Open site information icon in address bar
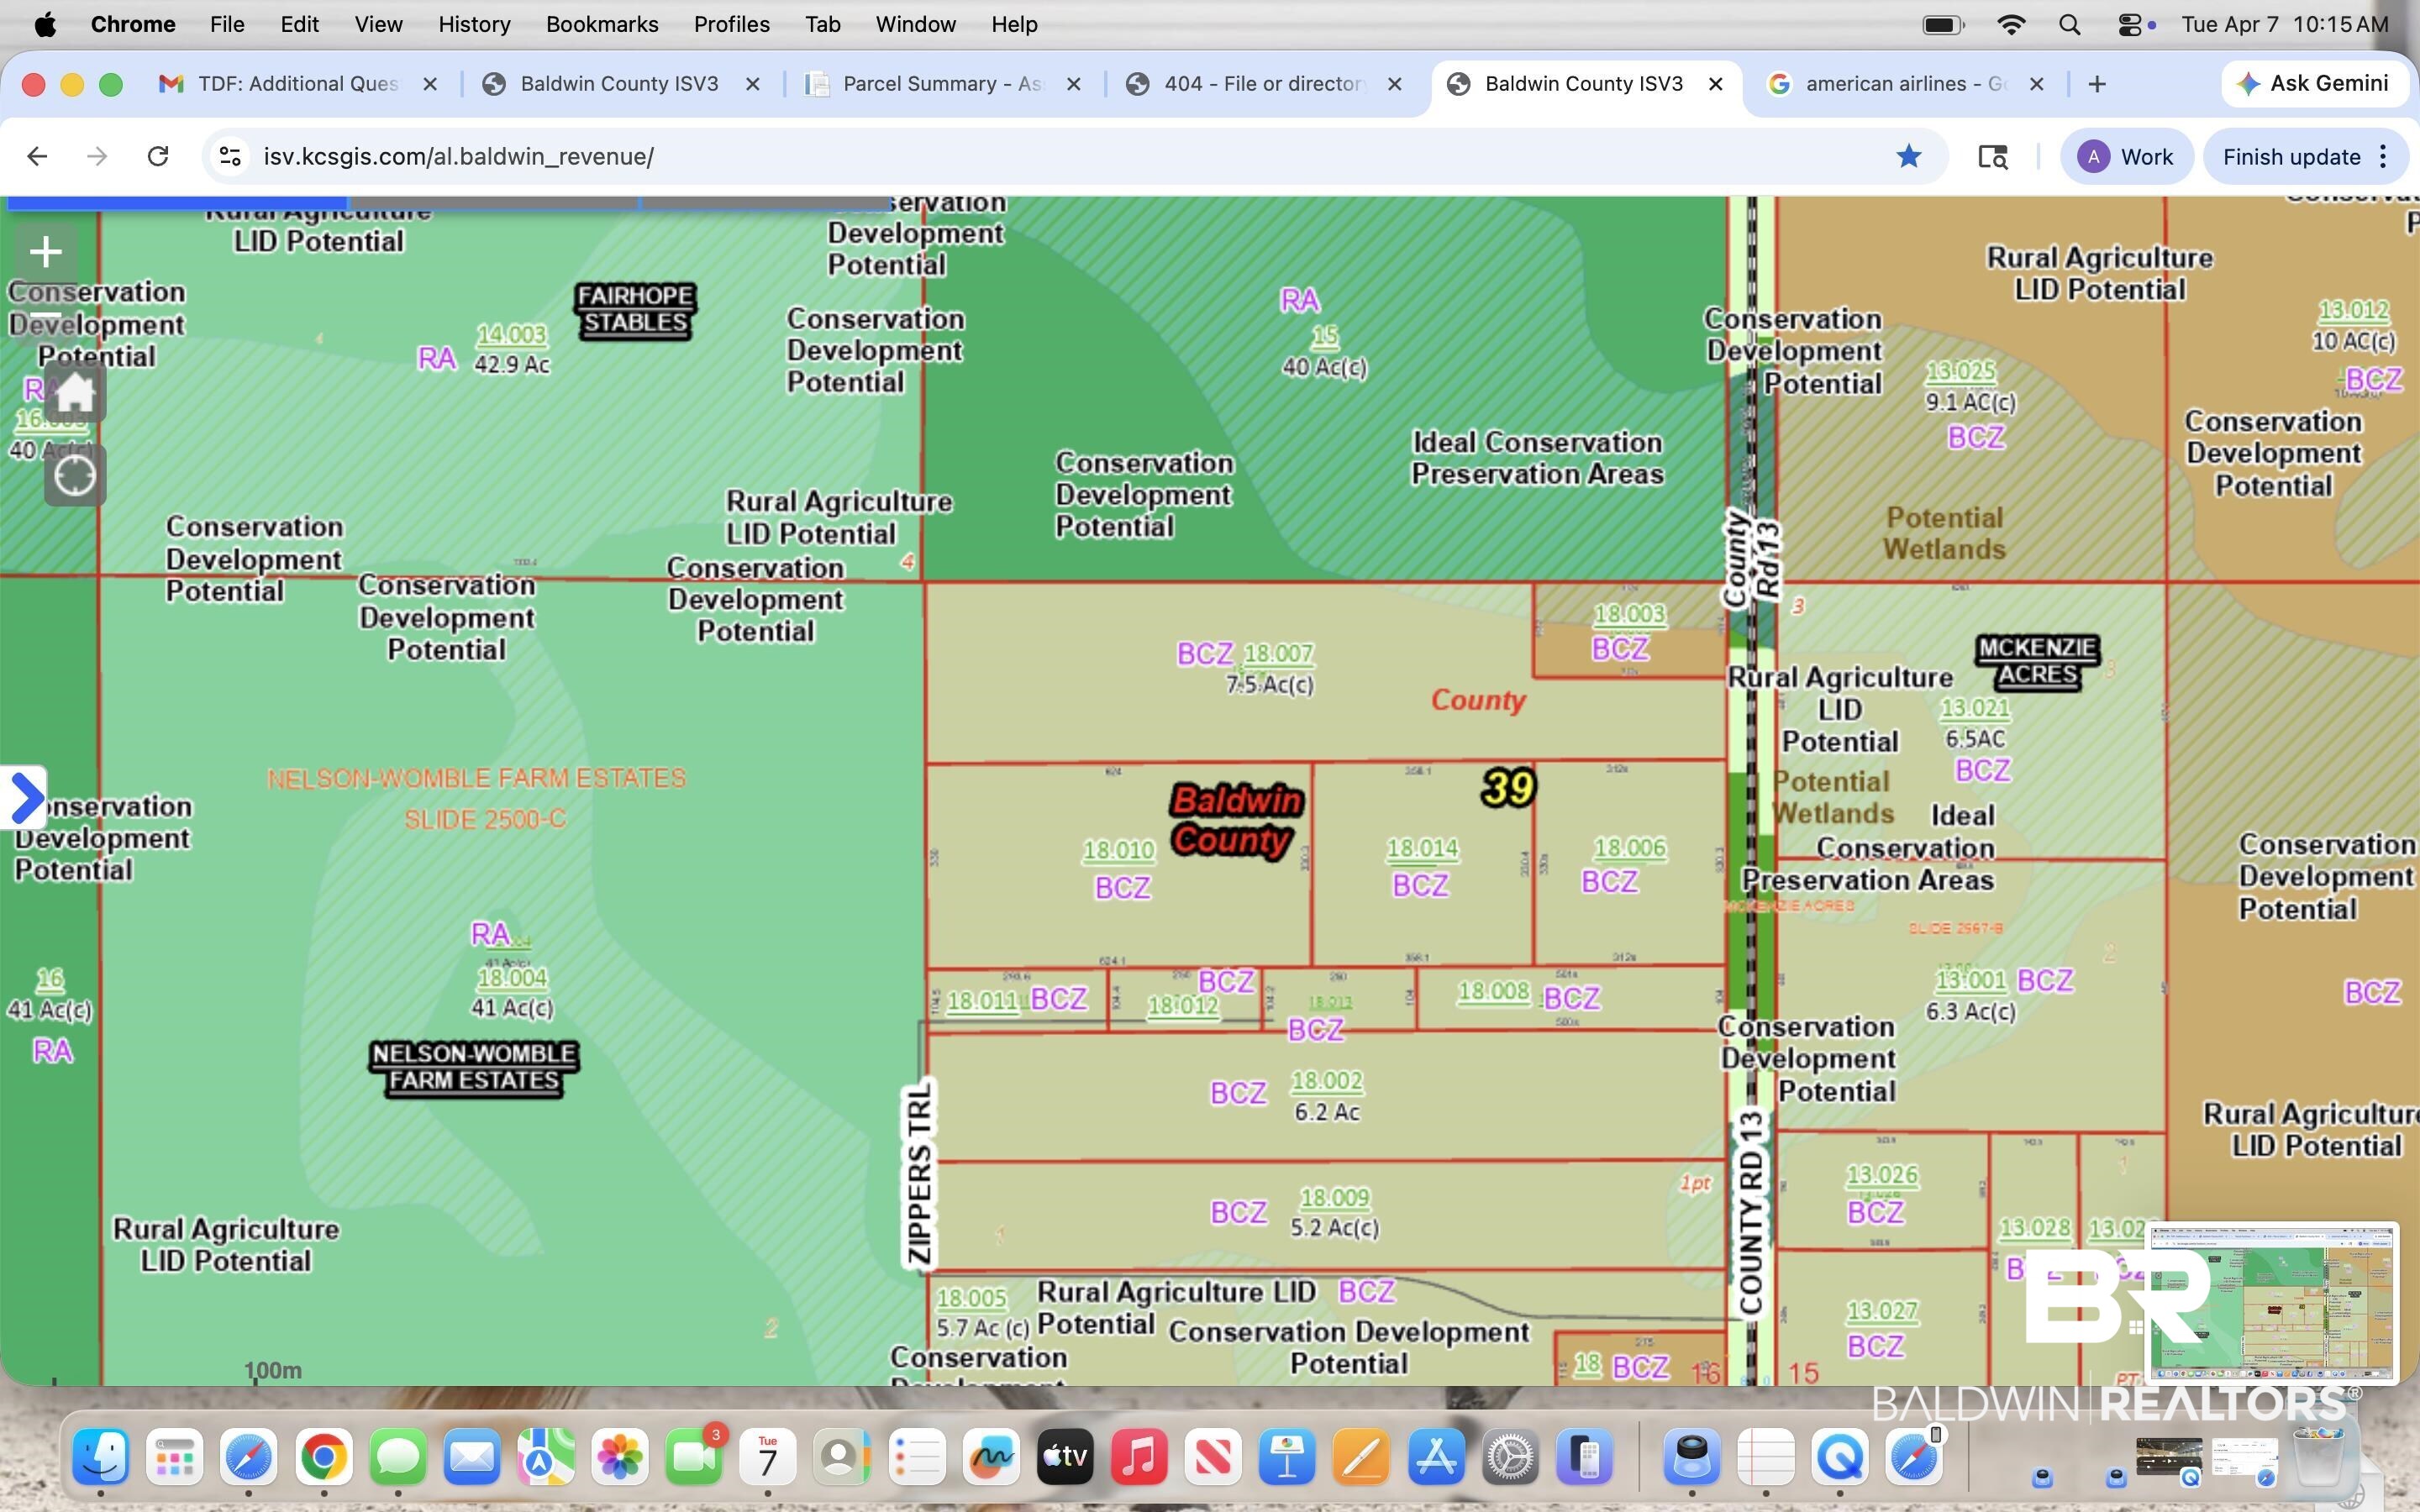2420x1512 pixels. click(x=230, y=156)
